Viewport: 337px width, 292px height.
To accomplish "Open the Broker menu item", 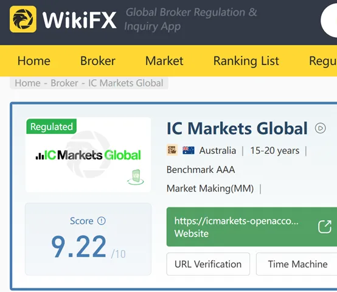I will [x=98, y=61].
